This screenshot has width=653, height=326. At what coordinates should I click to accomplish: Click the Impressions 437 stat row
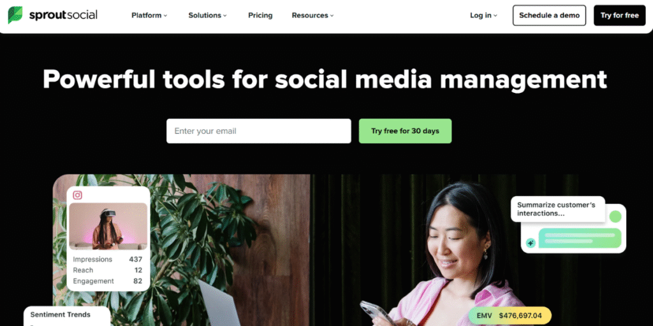[108, 259]
